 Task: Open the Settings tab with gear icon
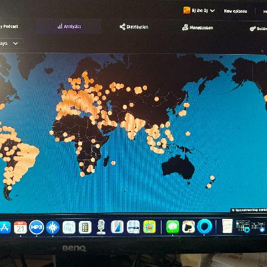pyautogui.click(x=258, y=29)
